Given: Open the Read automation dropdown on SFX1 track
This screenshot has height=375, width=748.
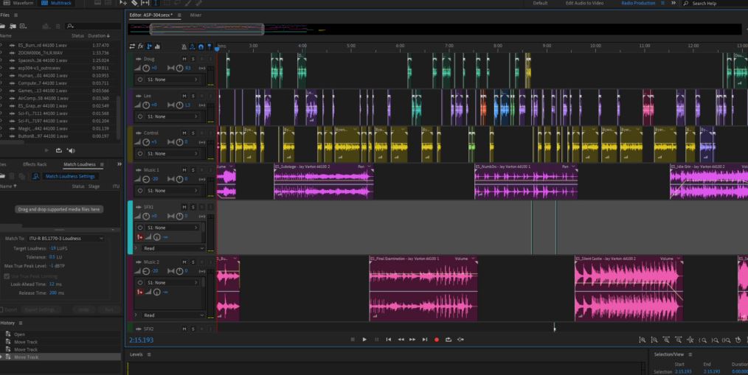Looking at the screenshot, I should coord(173,248).
